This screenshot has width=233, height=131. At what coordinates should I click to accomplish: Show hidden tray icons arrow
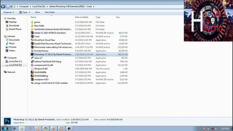[200, 129]
